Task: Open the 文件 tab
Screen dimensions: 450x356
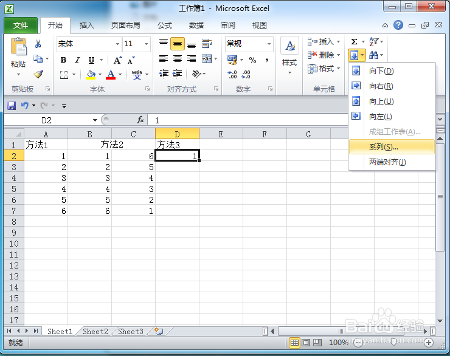Action: pos(21,26)
